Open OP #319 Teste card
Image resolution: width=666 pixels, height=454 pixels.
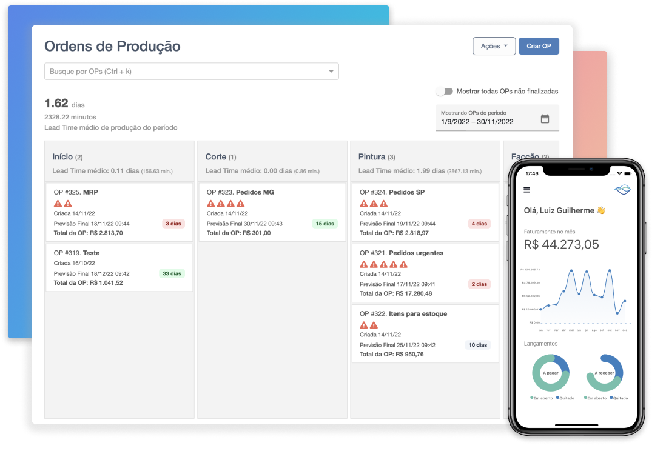point(119,267)
